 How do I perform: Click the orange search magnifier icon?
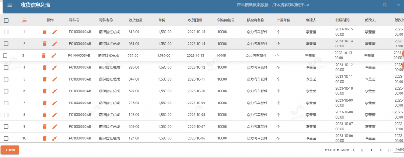coord(385,5)
